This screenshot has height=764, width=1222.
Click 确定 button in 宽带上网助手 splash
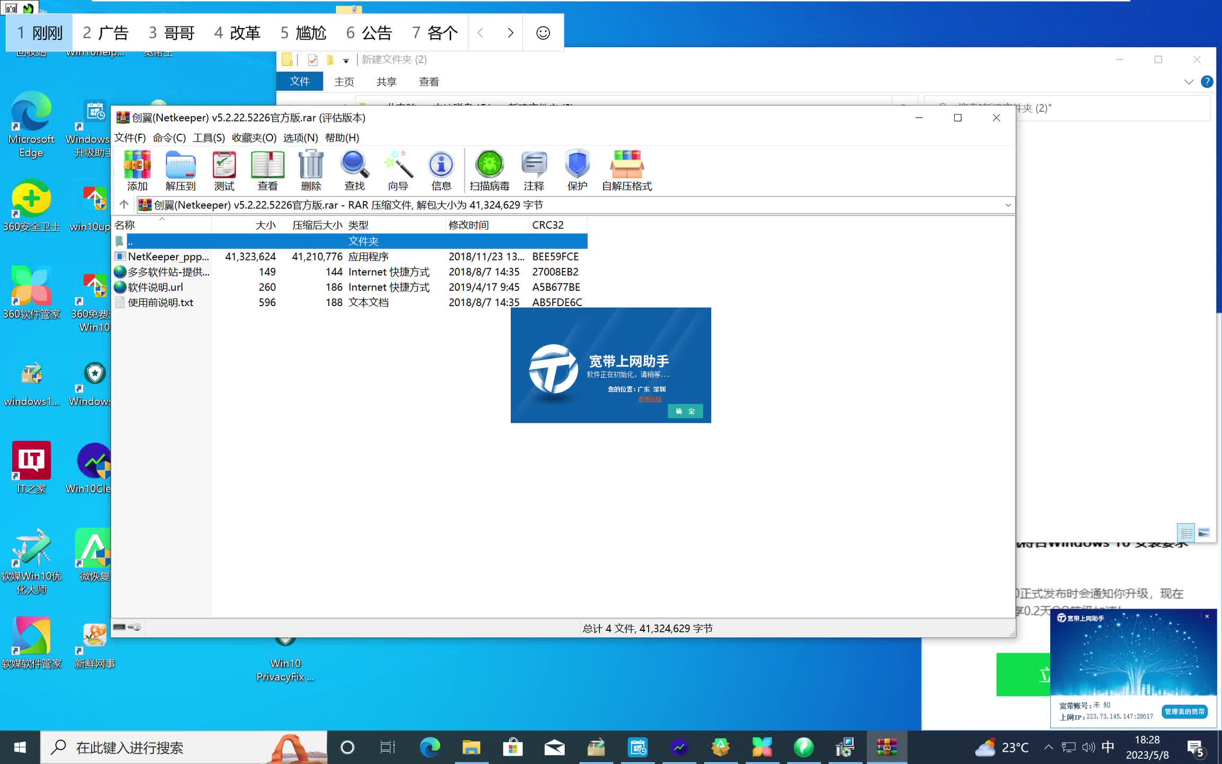pyautogui.click(x=685, y=411)
